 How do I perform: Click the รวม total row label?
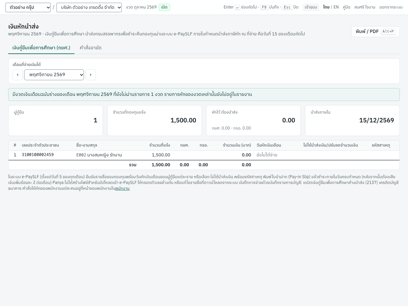coord(133,165)
